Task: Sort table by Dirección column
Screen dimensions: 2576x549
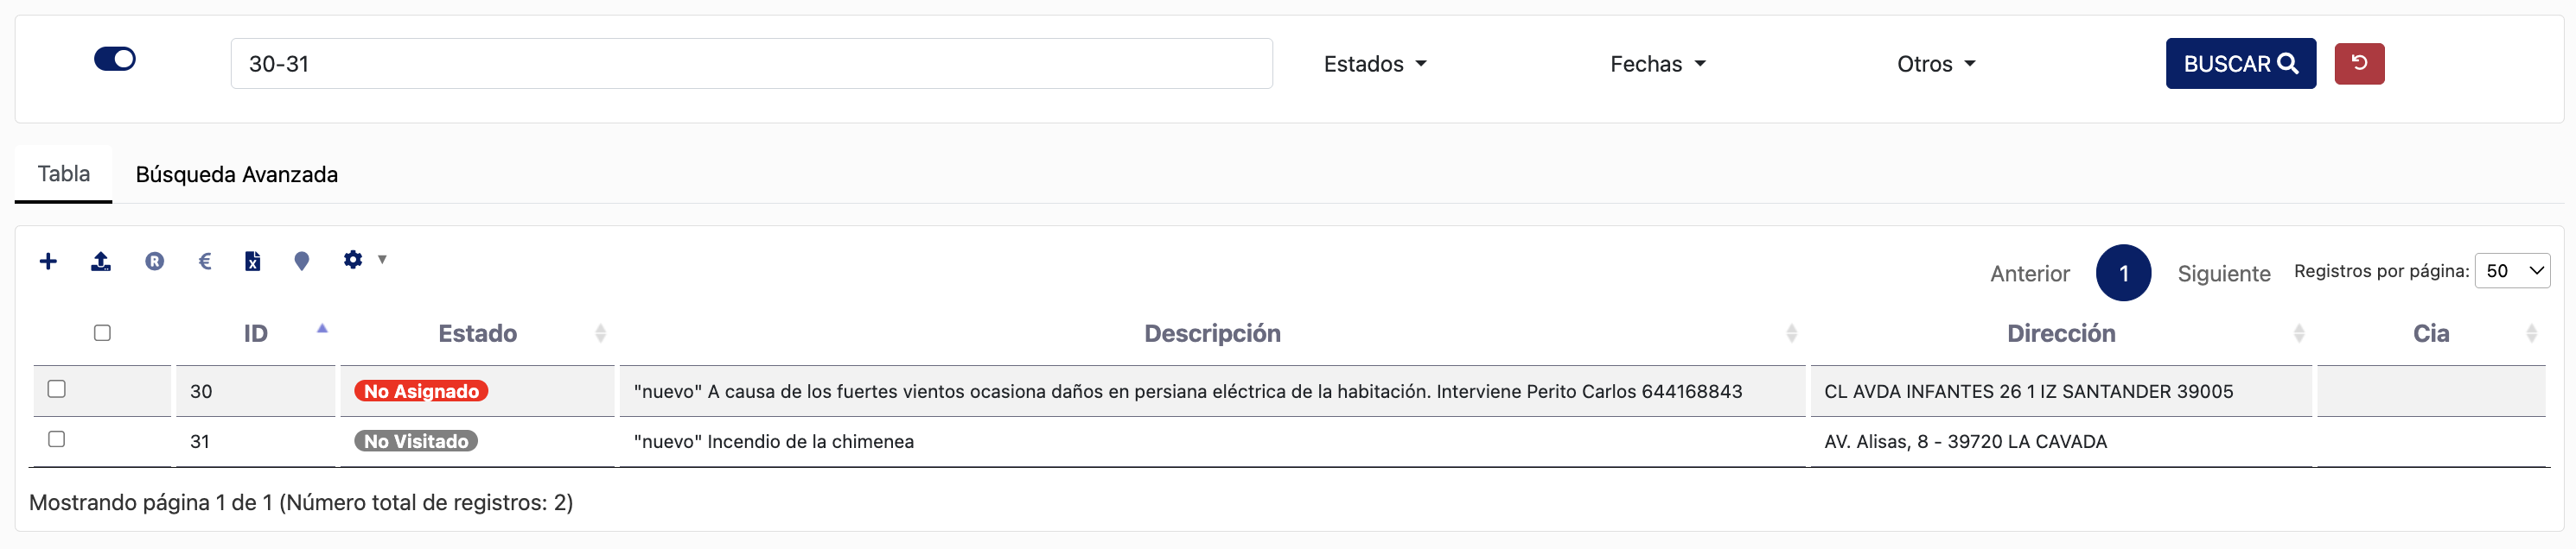Action: pos(2061,333)
